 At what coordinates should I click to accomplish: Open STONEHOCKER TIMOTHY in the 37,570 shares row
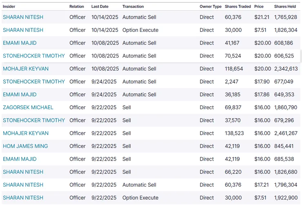point(34,120)
